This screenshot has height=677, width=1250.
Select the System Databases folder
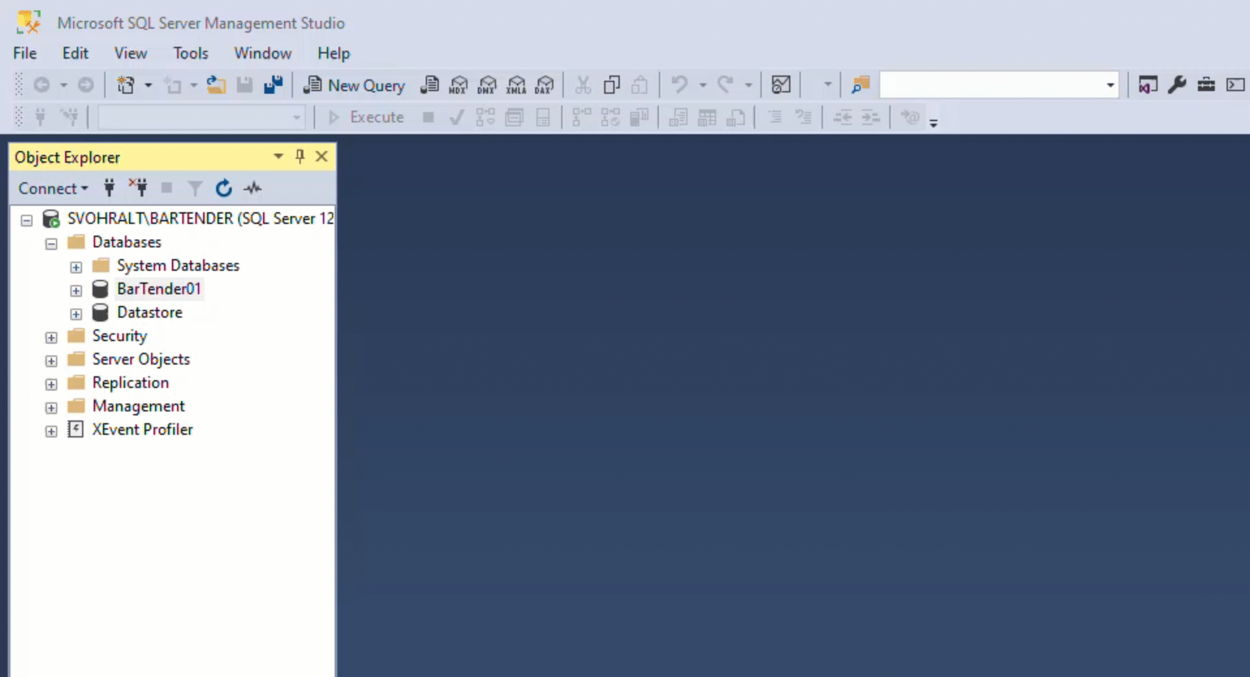[178, 265]
